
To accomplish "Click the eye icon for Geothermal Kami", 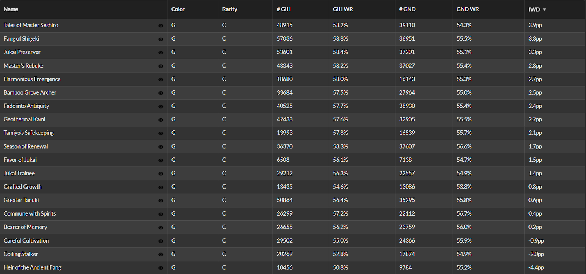I will [160, 120].
